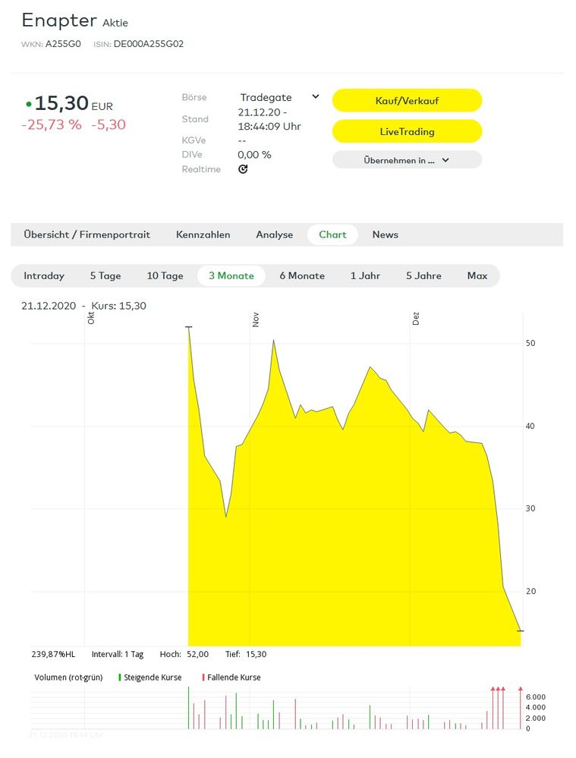Switch to Übersicht / Firmenportrait tab
576x758 pixels.
[x=87, y=234]
